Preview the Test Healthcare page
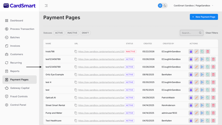Screen dimensions: 222x125 (x=202, y=121)
